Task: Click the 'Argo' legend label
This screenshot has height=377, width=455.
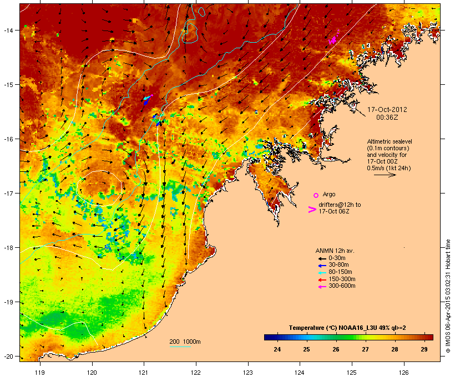Action: [x=329, y=194]
